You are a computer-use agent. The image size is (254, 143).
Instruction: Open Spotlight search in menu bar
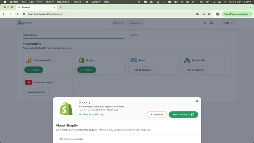click(x=214, y=2)
